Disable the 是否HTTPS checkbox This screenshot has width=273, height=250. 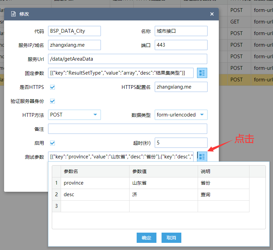click(x=52, y=87)
